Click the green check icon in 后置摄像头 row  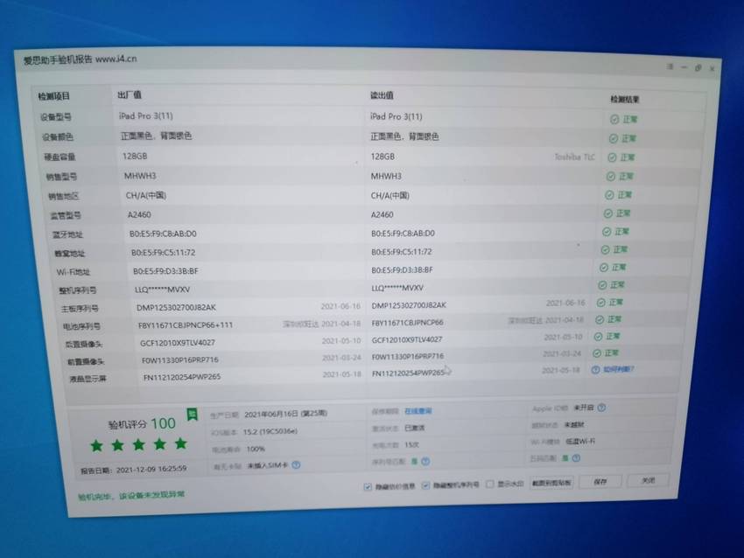pyautogui.click(x=598, y=336)
